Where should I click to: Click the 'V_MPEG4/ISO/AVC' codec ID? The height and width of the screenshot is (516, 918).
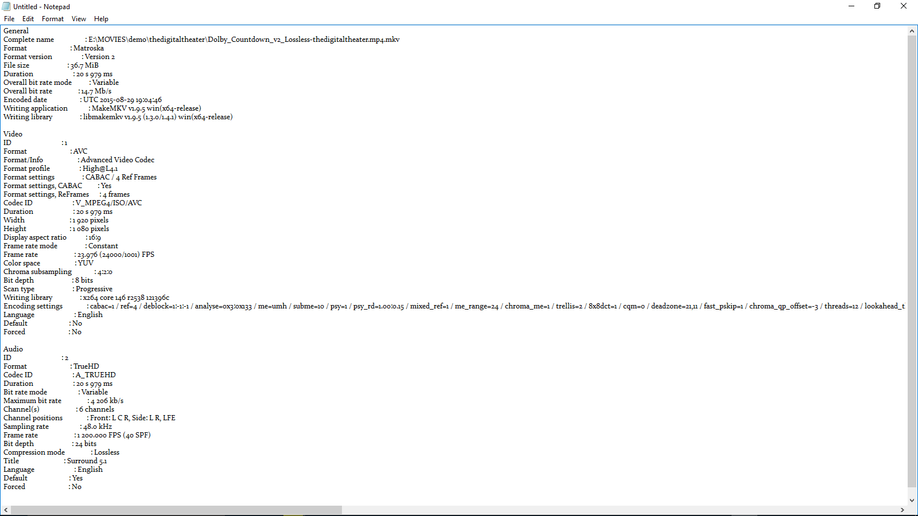(x=108, y=203)
